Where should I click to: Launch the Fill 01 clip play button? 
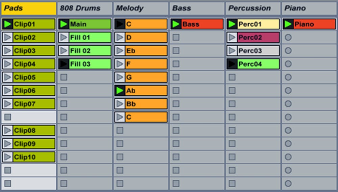(64, 38)
